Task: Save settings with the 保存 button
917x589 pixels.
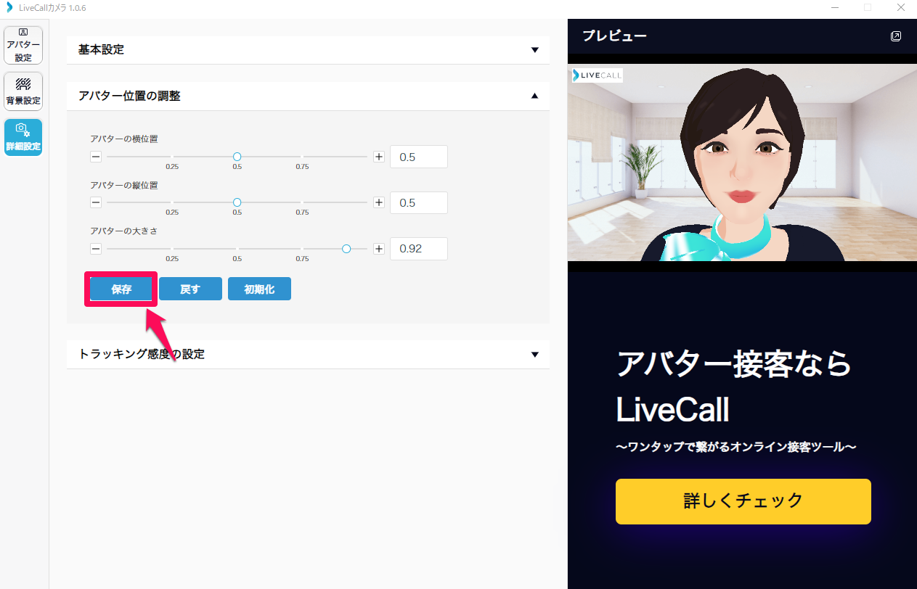Action: 121,289
